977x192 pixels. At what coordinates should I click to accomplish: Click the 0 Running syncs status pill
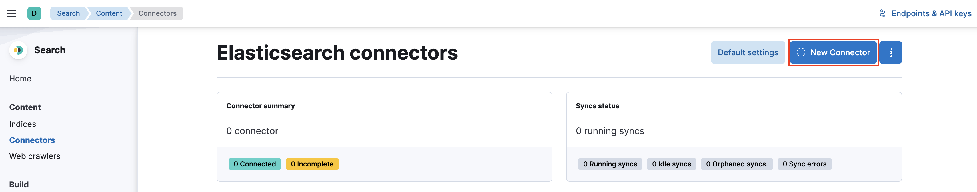610,164
